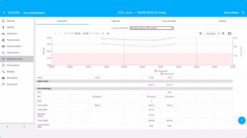The height and width of the screenshot is (138, 247).
Task: Click the blue plus add button
Action: tap(242, 120)
